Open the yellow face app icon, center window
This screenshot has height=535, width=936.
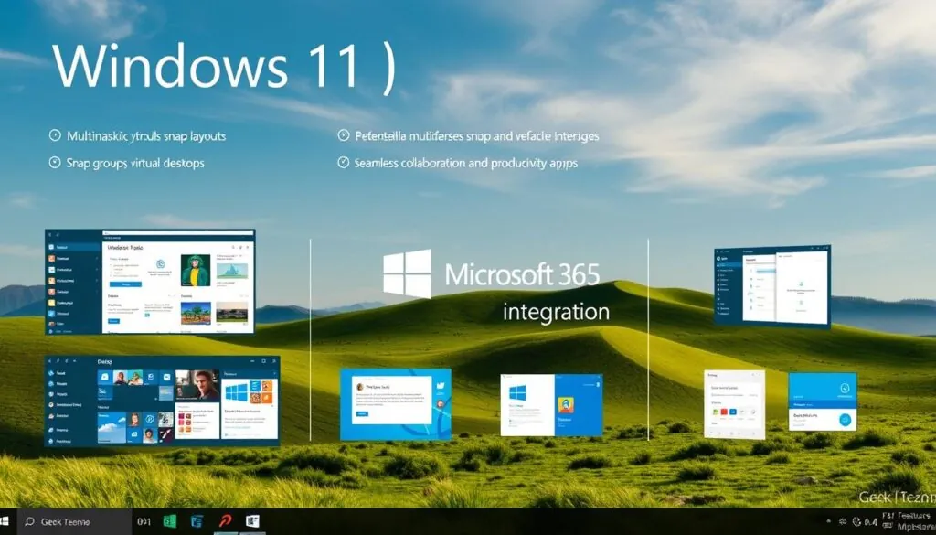[x=566, y=405]
